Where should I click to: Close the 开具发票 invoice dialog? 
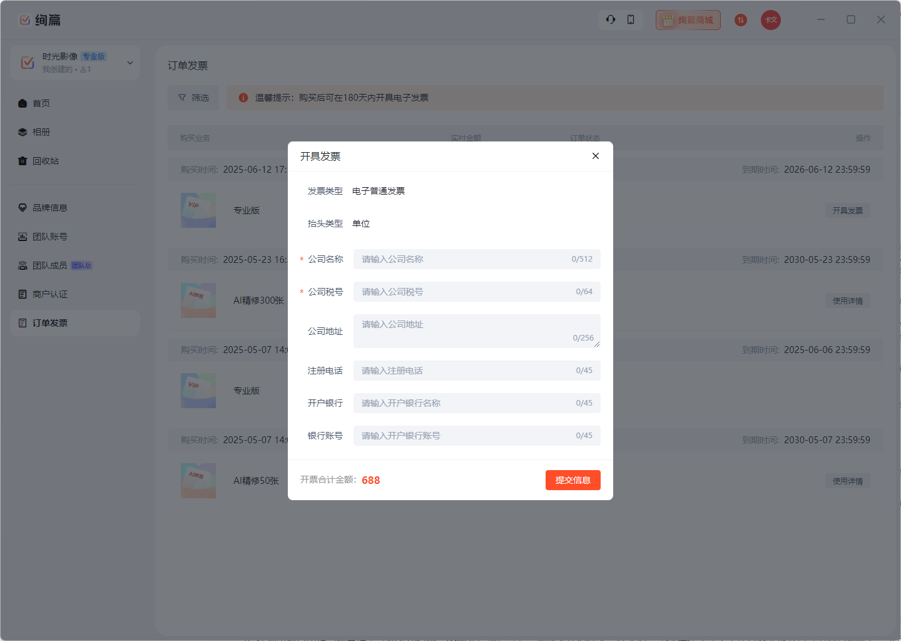click(595, 156)
